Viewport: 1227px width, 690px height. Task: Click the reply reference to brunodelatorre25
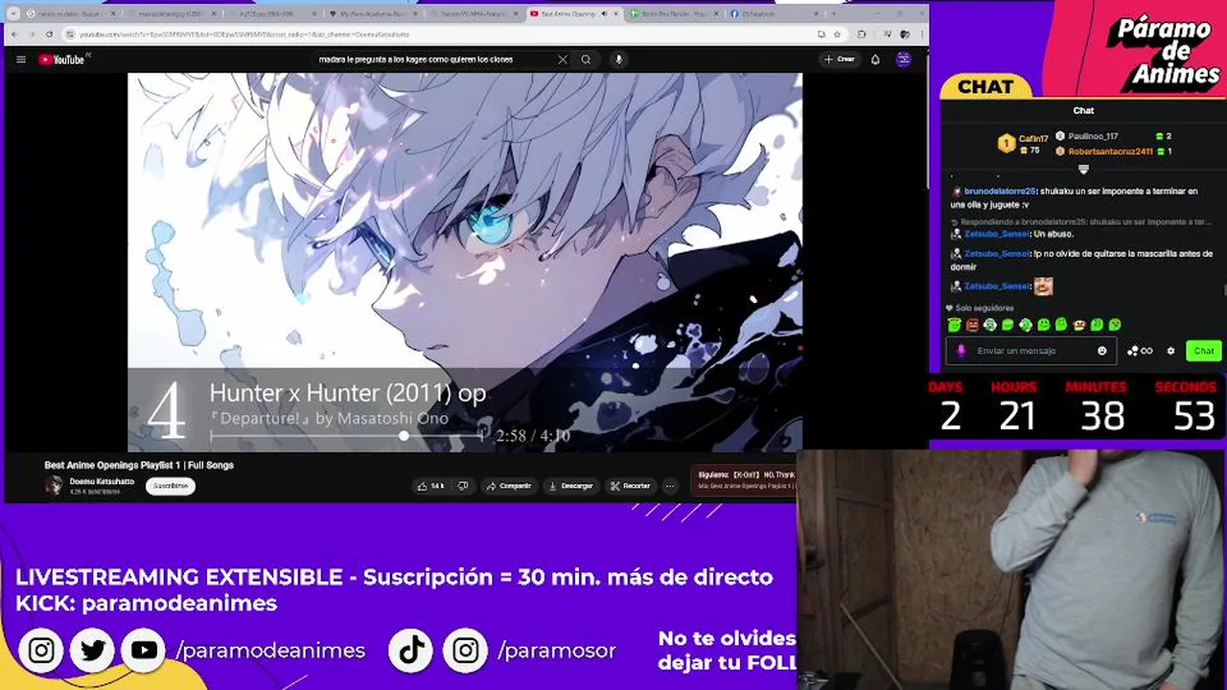point(1079,221)
